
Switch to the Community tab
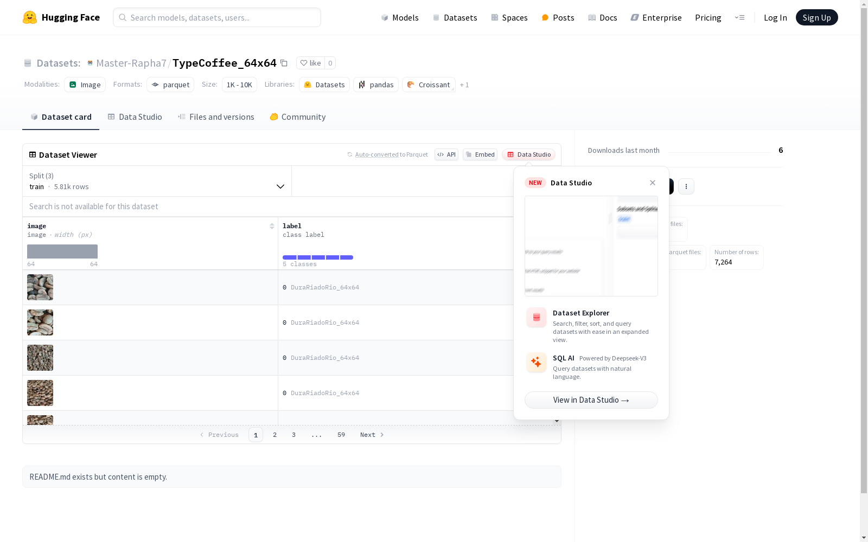coord(298,117)
